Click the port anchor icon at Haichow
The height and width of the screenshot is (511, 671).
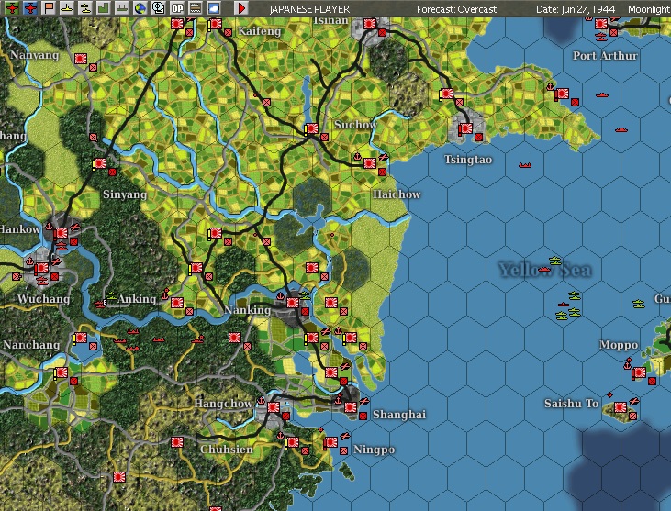coord(357,157)
